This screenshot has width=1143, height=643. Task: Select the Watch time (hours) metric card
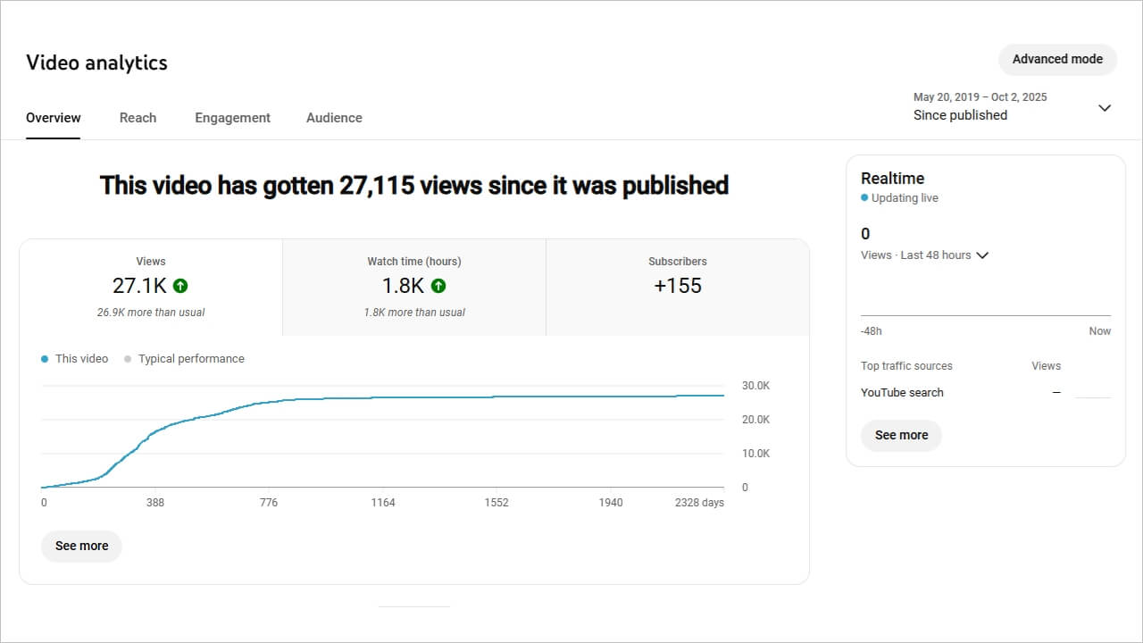click(413, 287)
